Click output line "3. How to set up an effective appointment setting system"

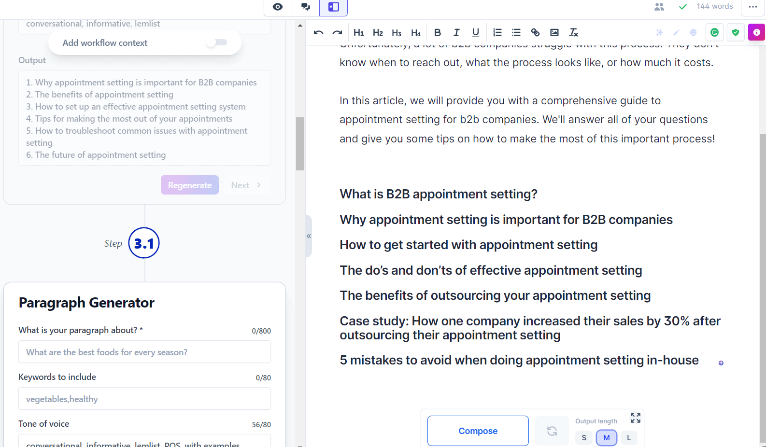tap(136, 107)
